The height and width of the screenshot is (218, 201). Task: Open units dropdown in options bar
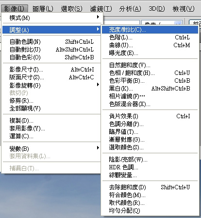[x=162, y=23]
